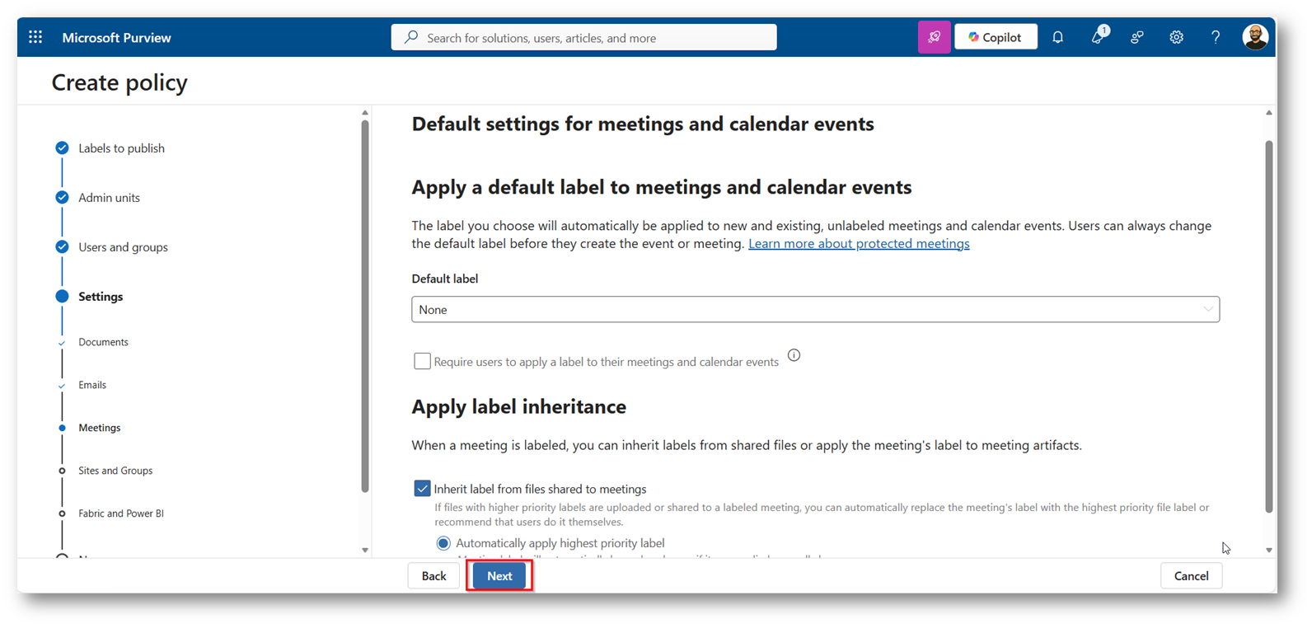
Task: Open the help question mark
Action: pos(1216,37)
